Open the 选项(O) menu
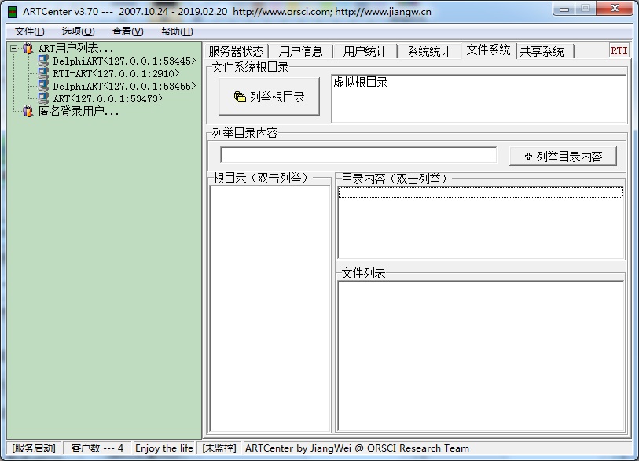The width and height of the screenshot is (639, 461). 79,31
